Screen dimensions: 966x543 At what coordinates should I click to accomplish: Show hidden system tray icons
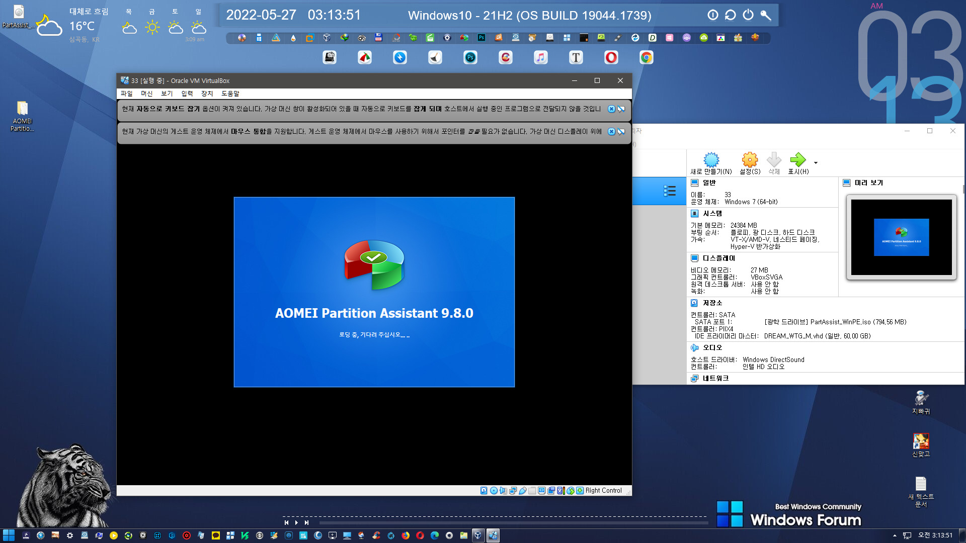click(x=895, y=535)
